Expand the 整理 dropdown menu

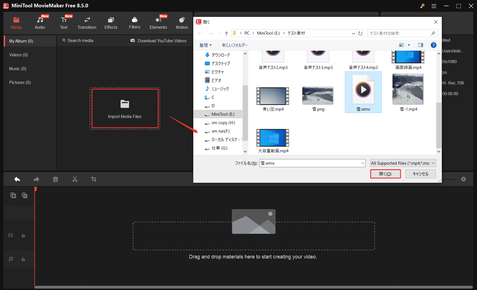(206, 45)
